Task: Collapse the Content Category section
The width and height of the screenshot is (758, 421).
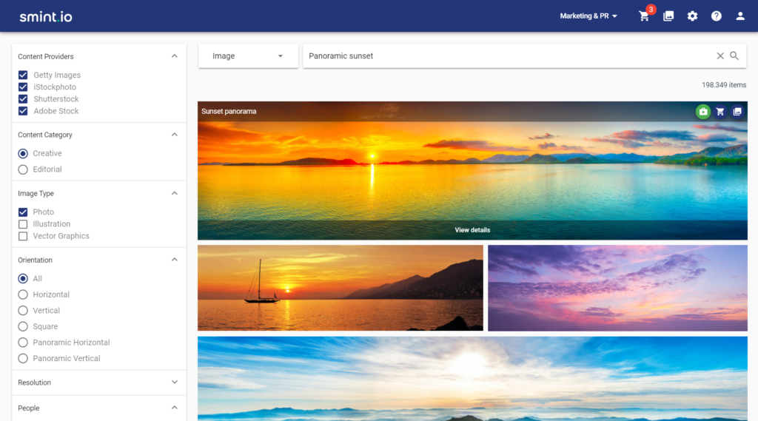Action: pyautogui.click(x=175, y=135)
